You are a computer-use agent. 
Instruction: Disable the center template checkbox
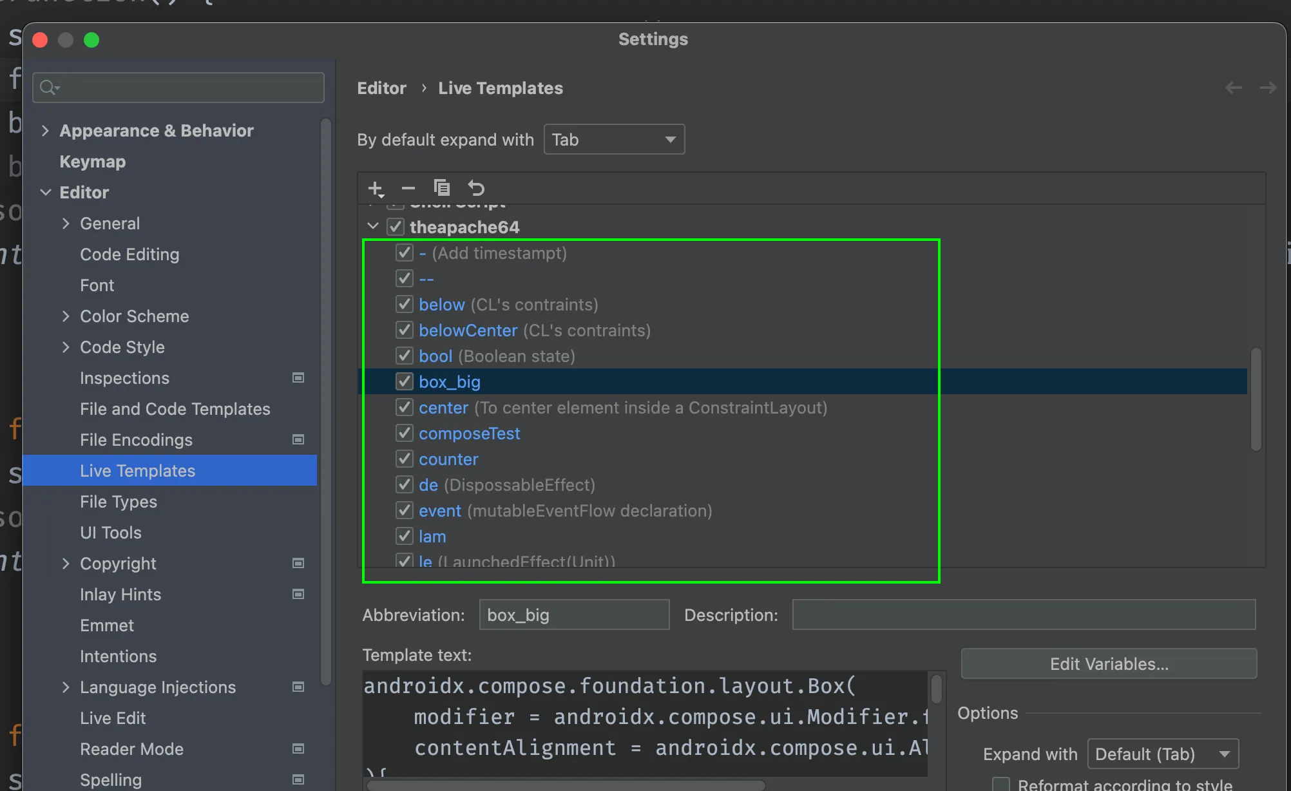click(x=405, y=407)
